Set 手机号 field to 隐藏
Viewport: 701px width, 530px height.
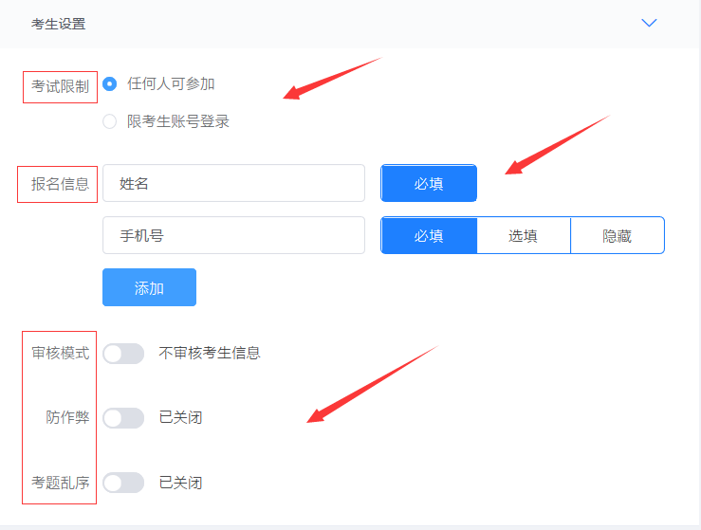[617, 235]
